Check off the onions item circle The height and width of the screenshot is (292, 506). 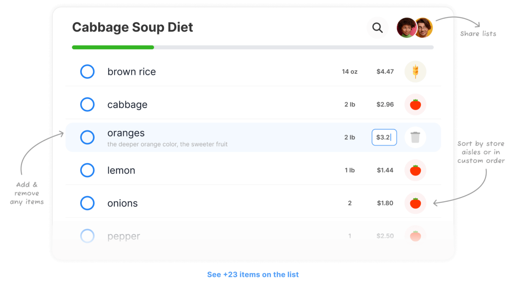point(87,203)
